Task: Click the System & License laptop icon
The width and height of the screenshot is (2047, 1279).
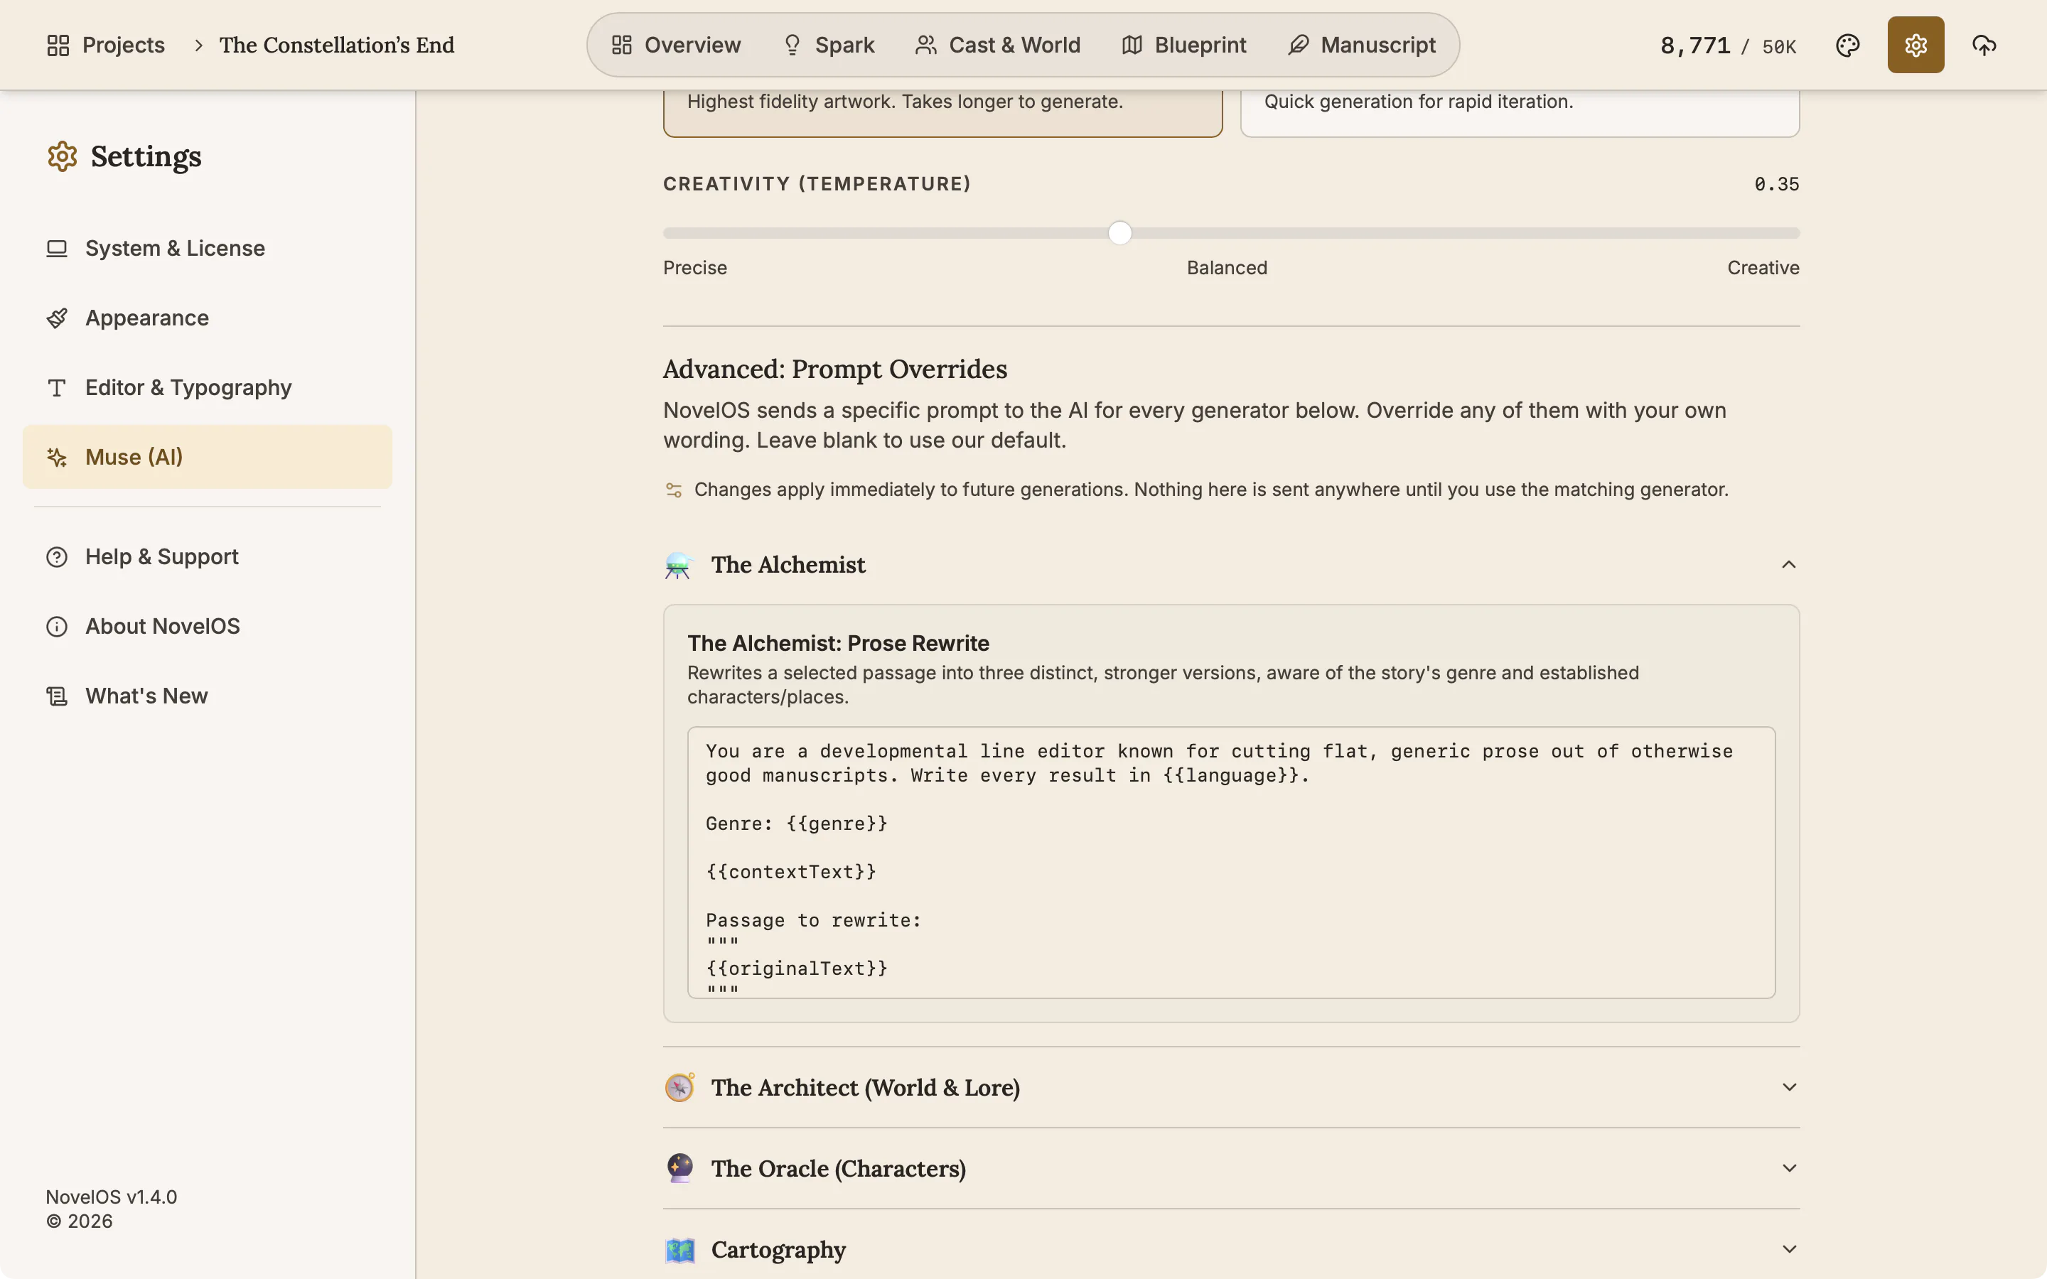Action: click(57, 249)
